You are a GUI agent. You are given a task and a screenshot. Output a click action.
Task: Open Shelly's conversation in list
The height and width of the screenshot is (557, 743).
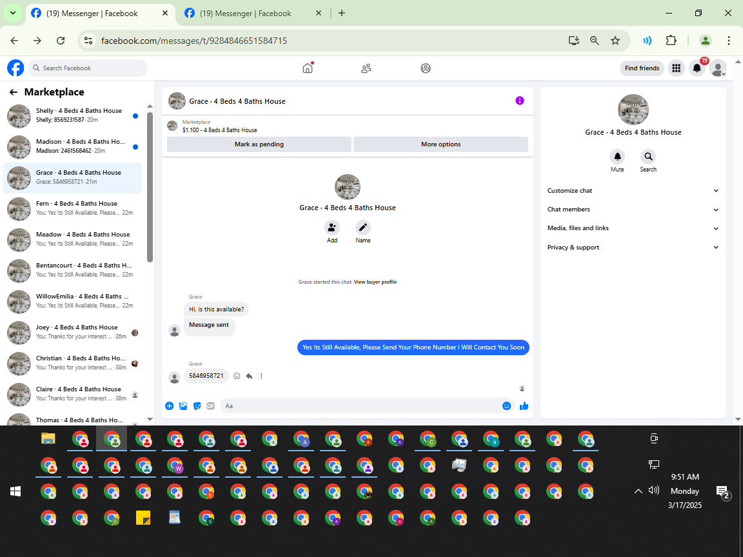(73, 116)
